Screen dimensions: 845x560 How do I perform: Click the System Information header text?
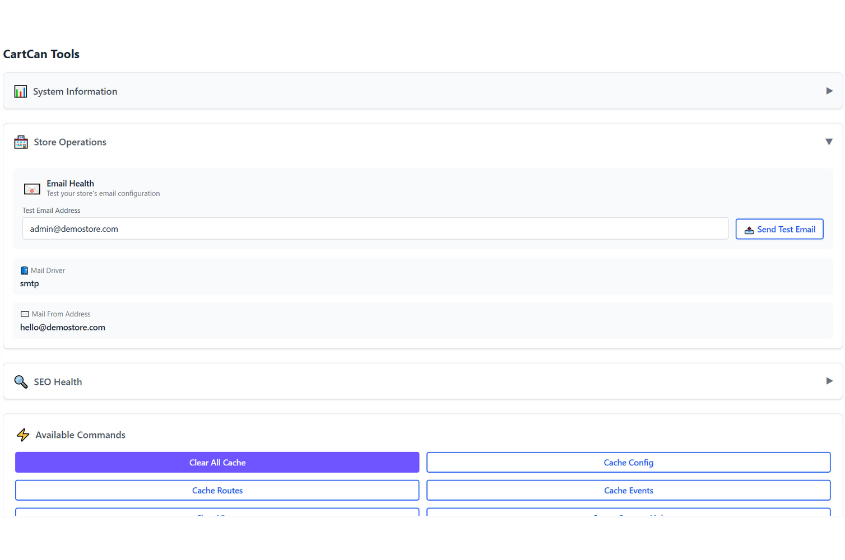click(75, 91)
